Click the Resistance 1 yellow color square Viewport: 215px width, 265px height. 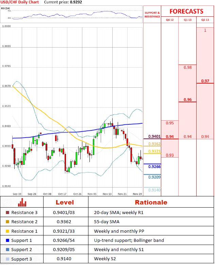[x=7, y=231]
